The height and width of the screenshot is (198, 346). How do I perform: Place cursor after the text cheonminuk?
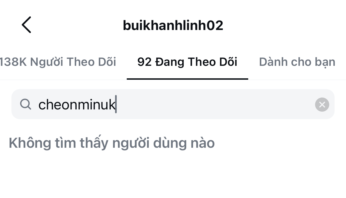point(116,104)
